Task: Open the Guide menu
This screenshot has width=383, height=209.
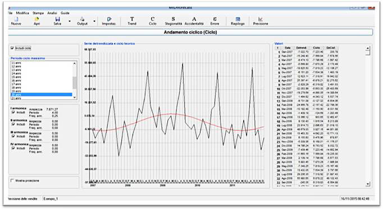Action: pyautogui.click(x=65, y=13)
